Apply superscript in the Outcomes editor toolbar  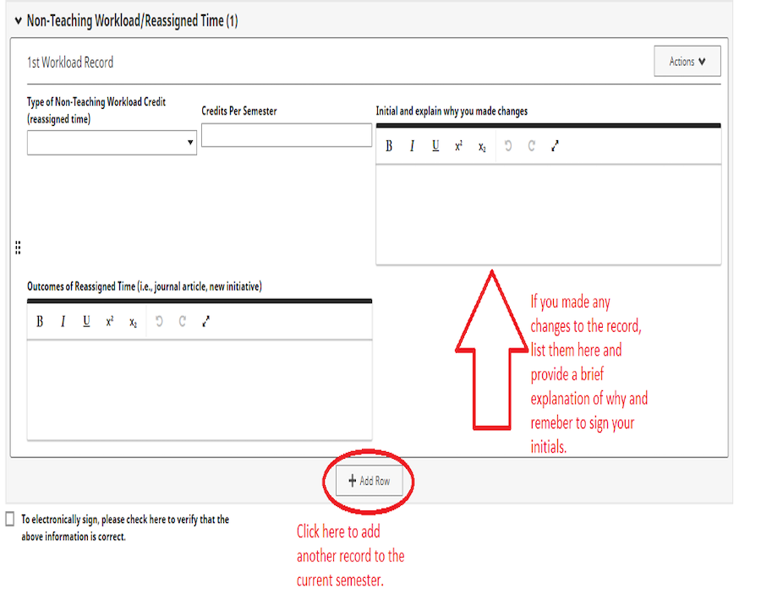click(110, 322)
